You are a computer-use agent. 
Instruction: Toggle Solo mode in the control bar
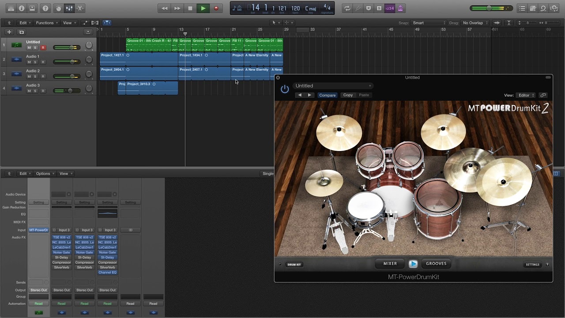379,8
